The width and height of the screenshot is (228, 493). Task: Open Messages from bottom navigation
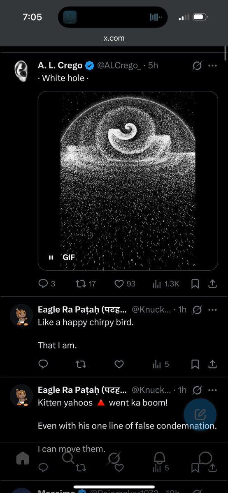[205, 457]
